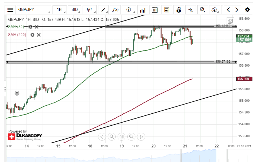This screenshot has height=164, width=253.
Task: Remove the SMA (50) indicator
Action: pyautogui.click(x=37, y=27)
